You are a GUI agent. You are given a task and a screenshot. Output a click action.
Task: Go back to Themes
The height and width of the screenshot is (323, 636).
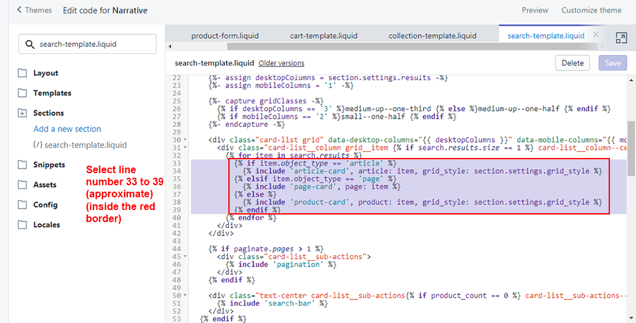coord(34,10)
